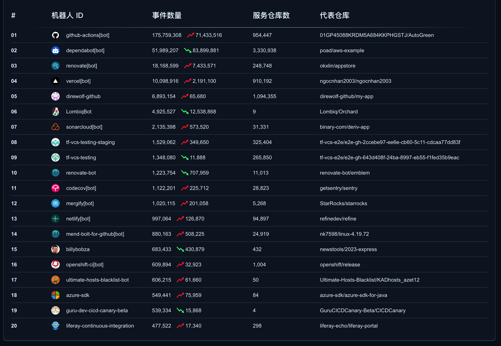The height and width of the screenshot is (346, 501).
Task: Click the 机器人 ID column header
Action: pyautogui.click(x=67, y=15)
